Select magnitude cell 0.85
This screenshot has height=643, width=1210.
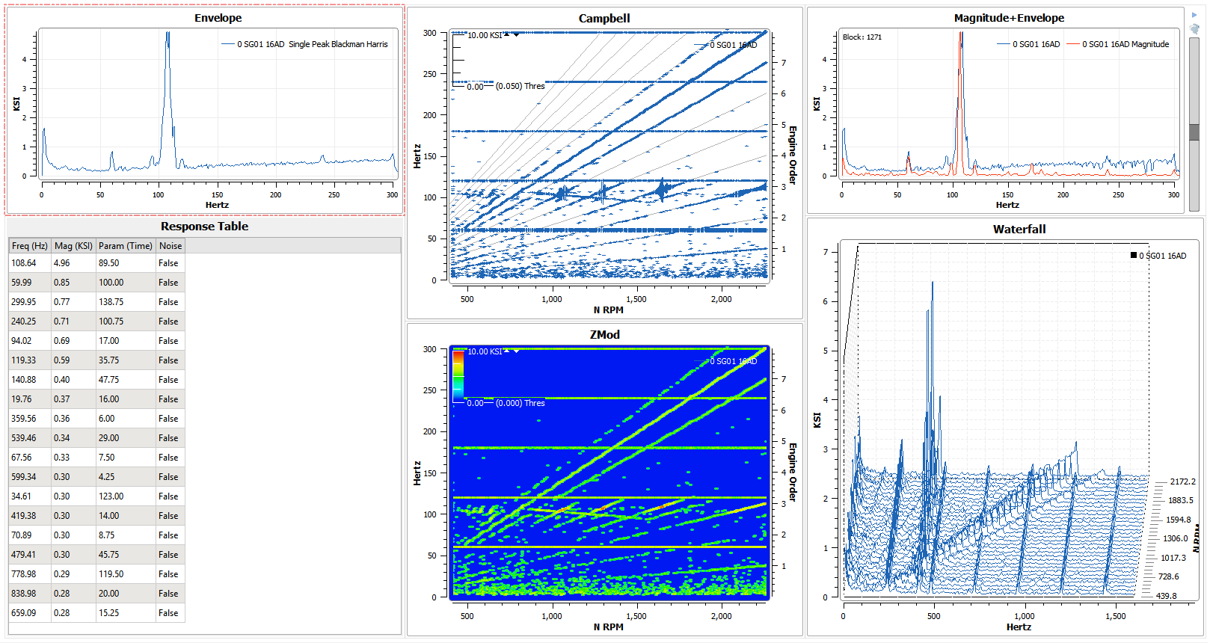tap(73, 283)
